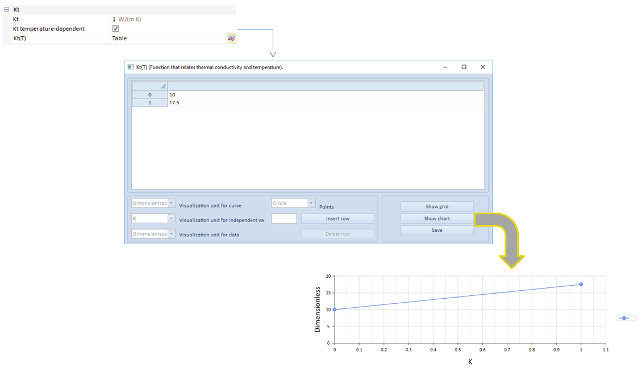Open the Kt(T) table chart editor icon
Image resolution: width=642 pixels, height=369 pixels.
click(x=231, y=39)
